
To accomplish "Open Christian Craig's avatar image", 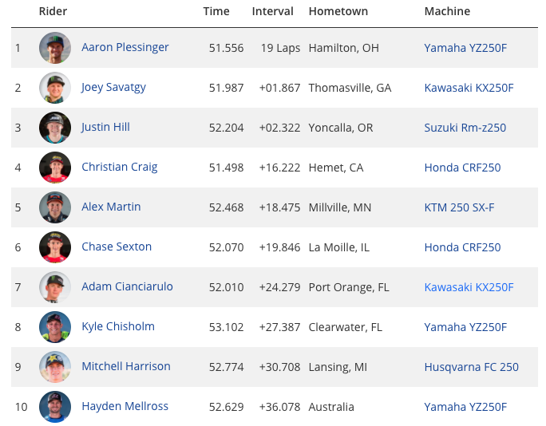I will (55, 168).
